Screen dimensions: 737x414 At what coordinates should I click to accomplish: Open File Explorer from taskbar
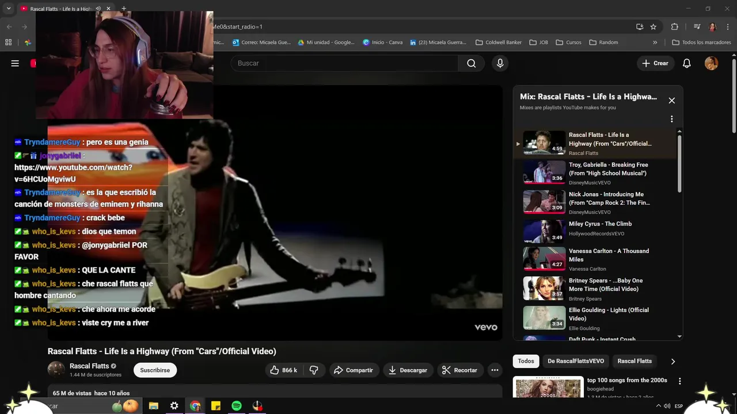[154, 406]
